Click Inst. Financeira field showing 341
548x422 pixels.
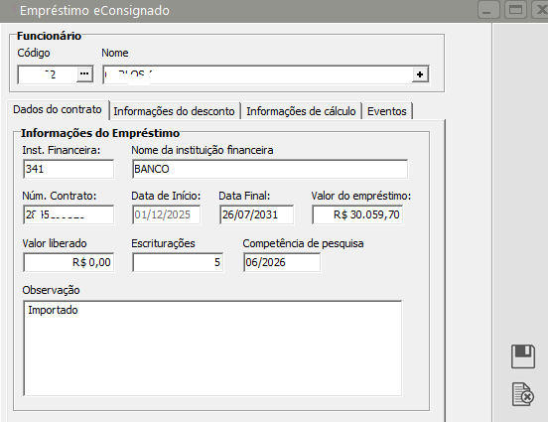click(68, 169)
